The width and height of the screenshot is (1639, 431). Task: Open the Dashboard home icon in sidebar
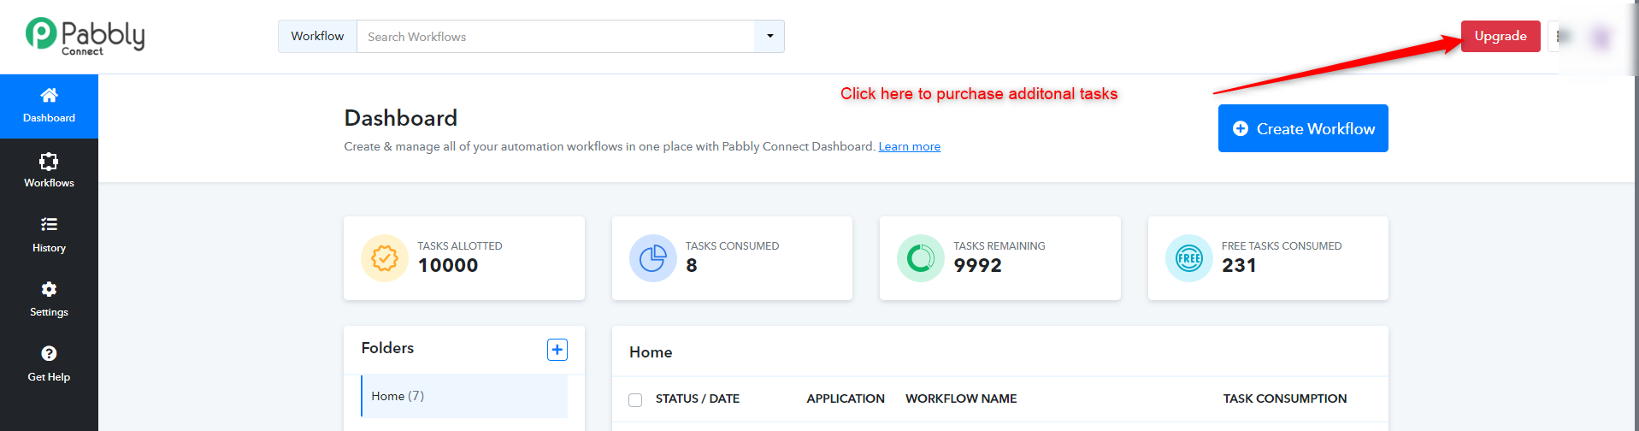click(x=49, y=95)
